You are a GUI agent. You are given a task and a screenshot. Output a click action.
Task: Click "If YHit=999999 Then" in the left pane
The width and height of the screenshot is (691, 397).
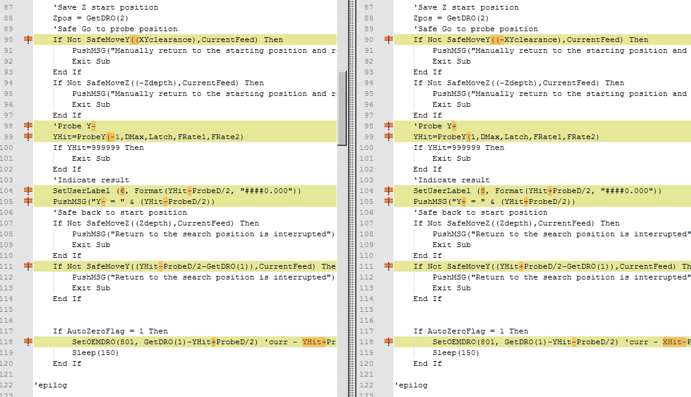(x=98, y=148)
